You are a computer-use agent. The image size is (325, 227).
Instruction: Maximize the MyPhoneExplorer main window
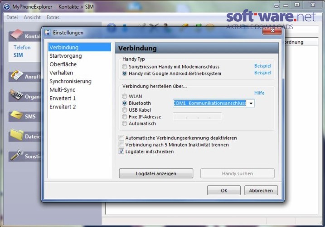[297, 5]
